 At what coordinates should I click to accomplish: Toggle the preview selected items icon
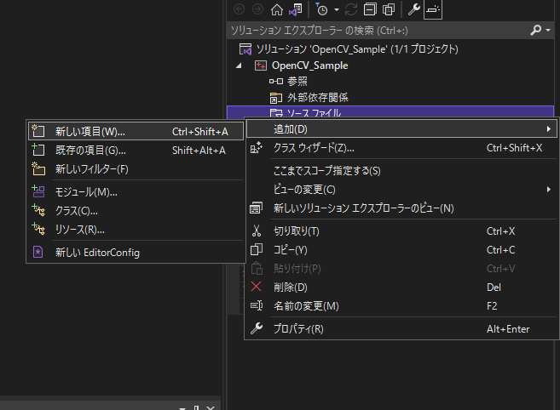click(x=433, y=9)
